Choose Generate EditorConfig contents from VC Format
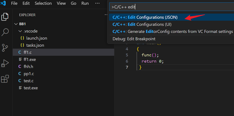The height and width of the screenshot is (116, 234). pyautogui.click(x=172, y=32)
